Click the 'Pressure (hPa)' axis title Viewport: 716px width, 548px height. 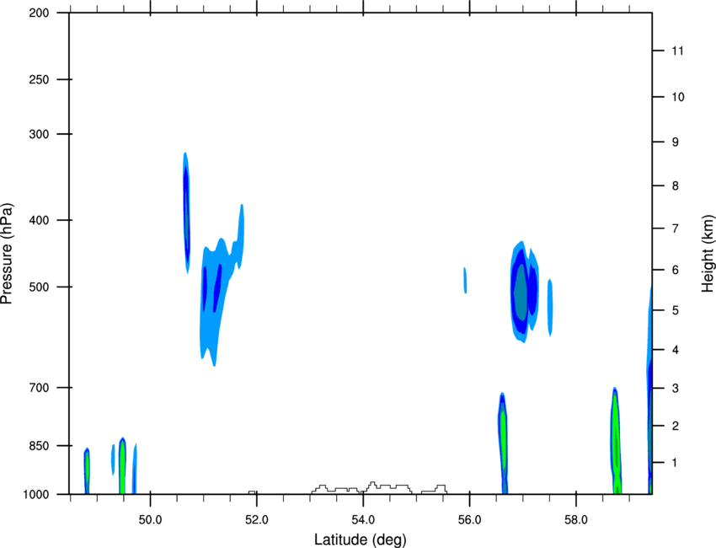[7, 254]
